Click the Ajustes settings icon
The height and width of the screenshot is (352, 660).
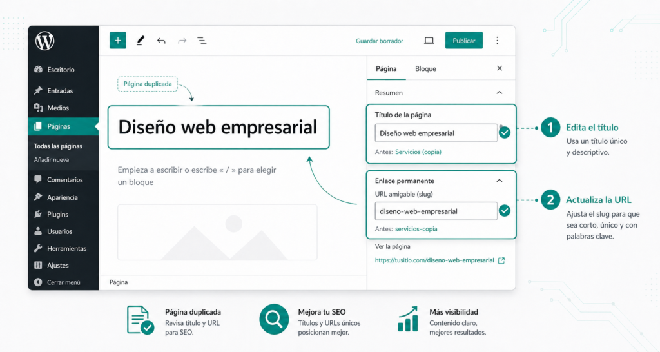pos(38,265)
